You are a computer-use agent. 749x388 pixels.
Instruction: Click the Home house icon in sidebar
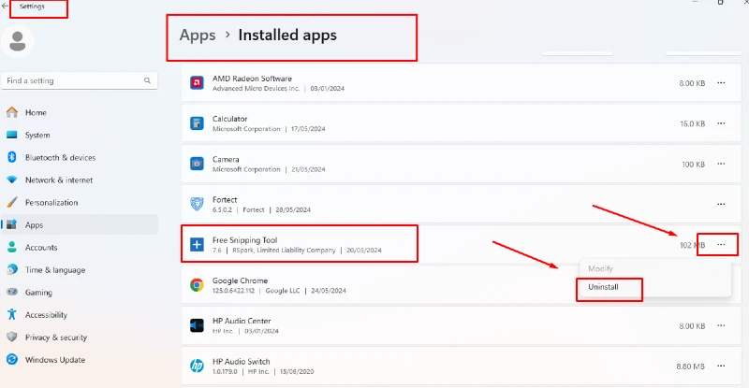pos(12,112)
